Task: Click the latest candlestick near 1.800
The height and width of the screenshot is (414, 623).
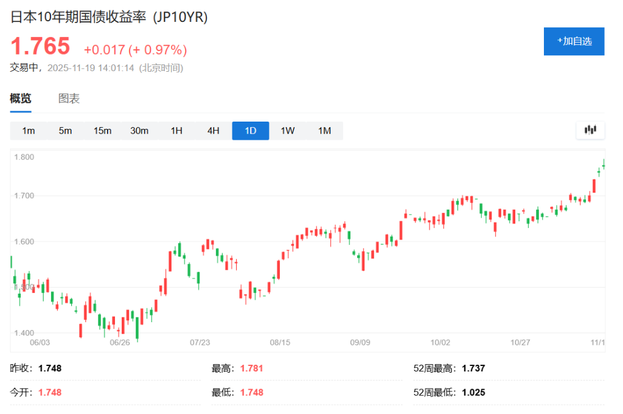Action: [x=602, y=165]
